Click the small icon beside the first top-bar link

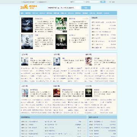22,2
